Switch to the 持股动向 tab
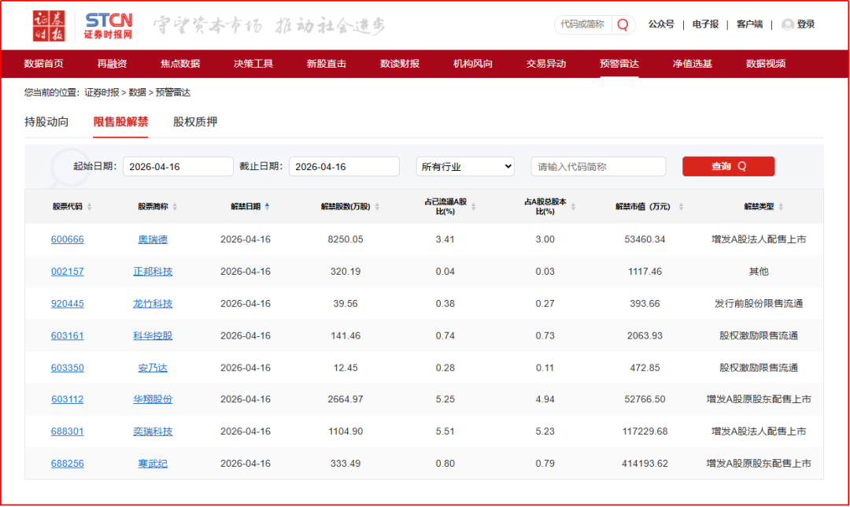The width and height of the screenshot is (850, 507). coord(46,122)
